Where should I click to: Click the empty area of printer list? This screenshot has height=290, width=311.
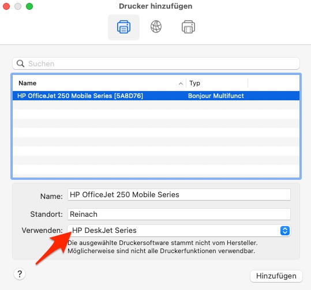pos(156,139)
